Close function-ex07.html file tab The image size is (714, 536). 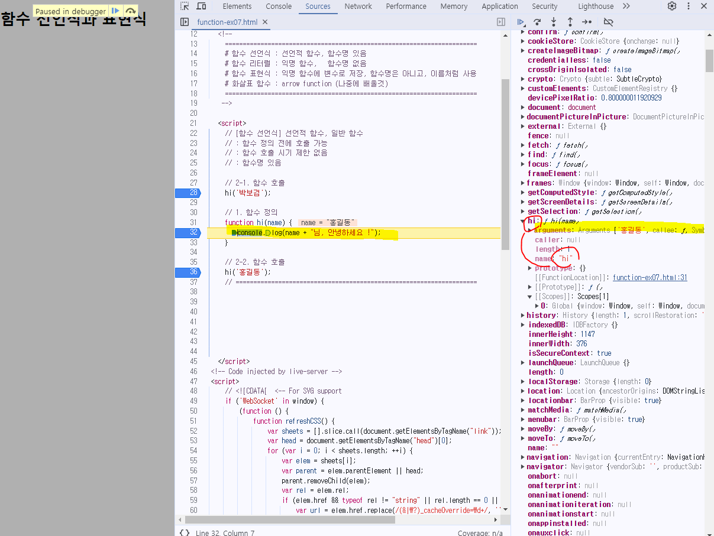265,22
